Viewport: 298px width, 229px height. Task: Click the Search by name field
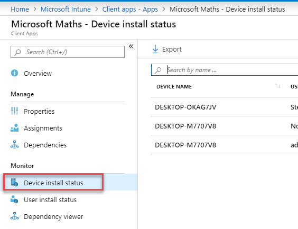point(225,70)
